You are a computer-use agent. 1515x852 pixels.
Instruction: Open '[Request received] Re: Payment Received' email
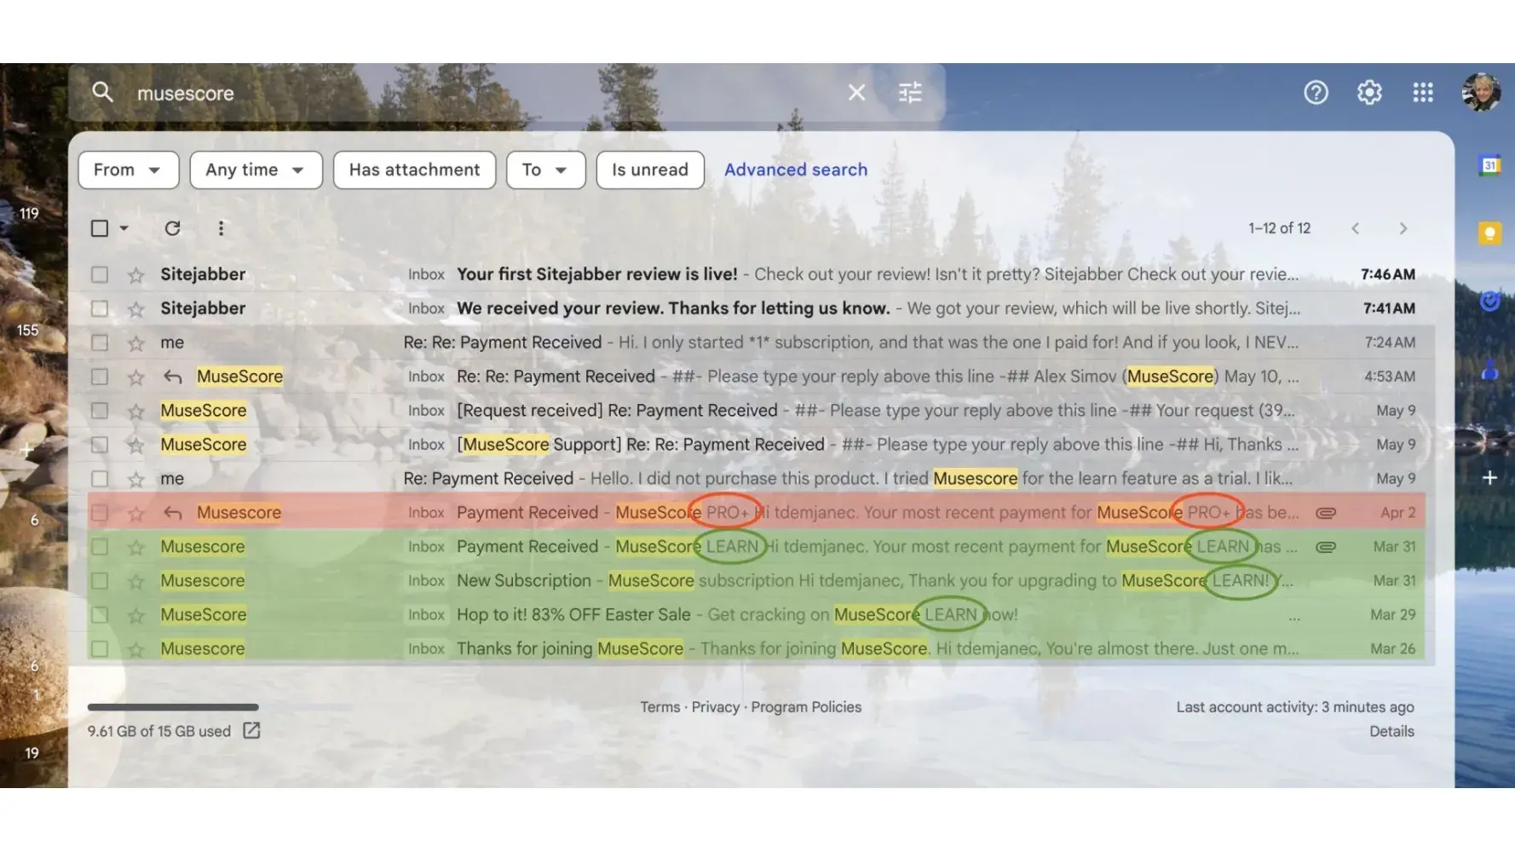[x=760, y=411]
